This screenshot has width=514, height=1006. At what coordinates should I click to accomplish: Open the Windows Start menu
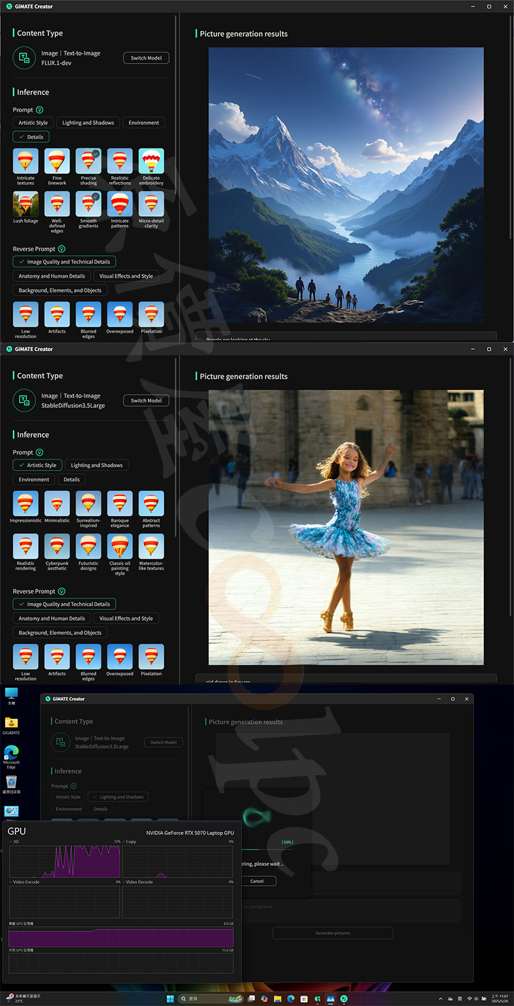click(x=171, y=998)
